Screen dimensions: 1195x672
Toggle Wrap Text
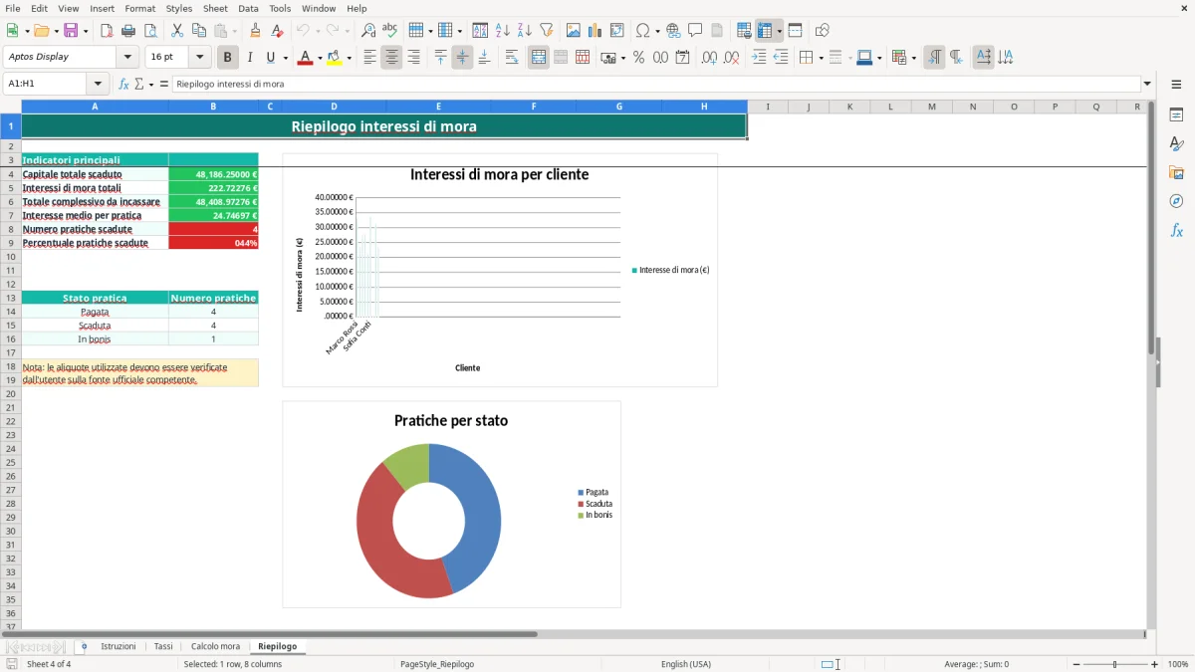click(512, 58)
